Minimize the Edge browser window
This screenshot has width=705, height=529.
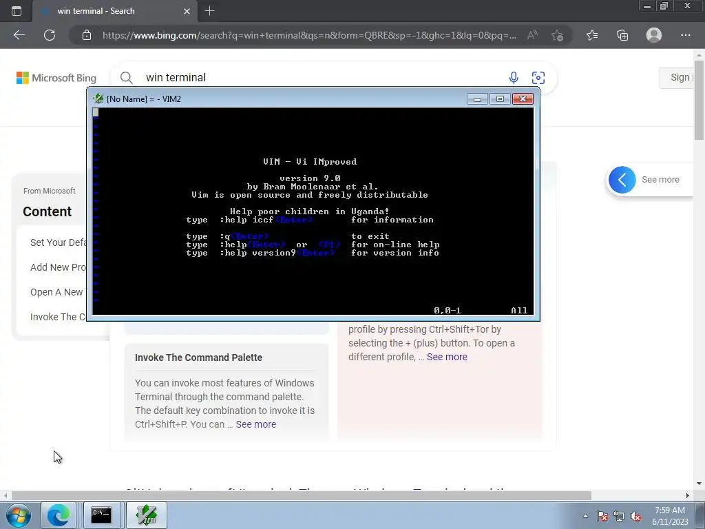tap(647, 6)
